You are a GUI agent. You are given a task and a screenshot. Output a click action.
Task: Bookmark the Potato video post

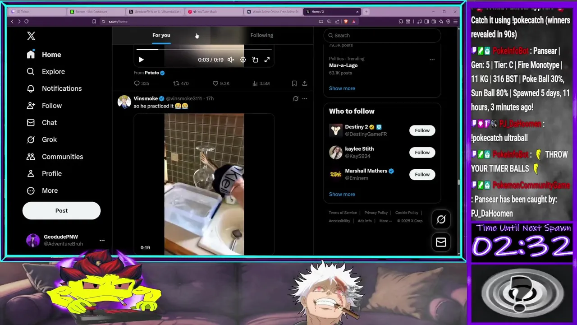[x=294, y=84]
